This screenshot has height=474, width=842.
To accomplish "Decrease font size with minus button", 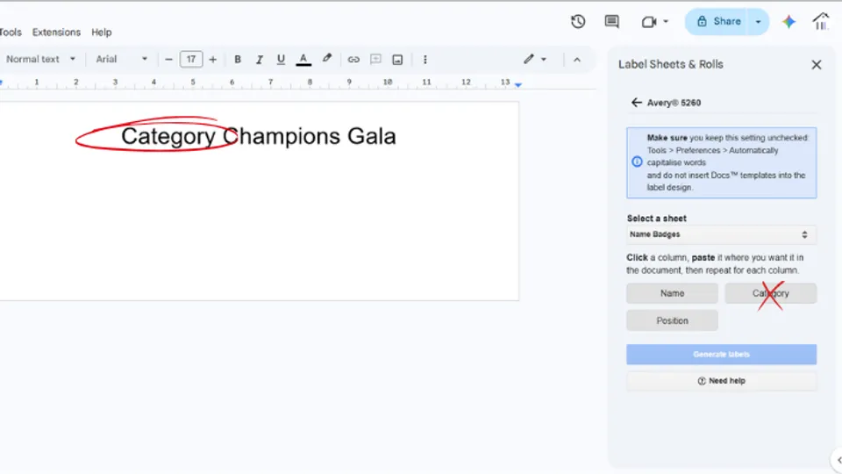I will point(168,59).
